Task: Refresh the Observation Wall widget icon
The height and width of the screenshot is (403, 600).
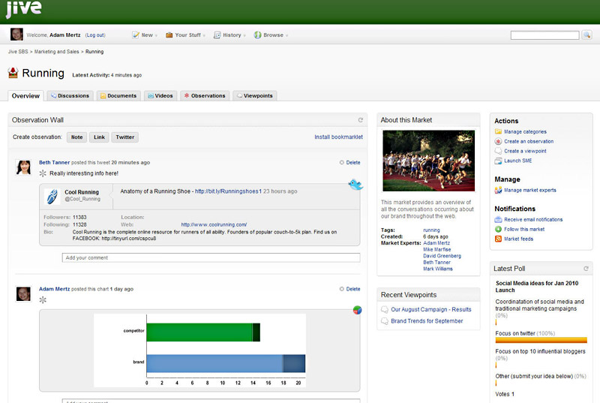Action: 360,120
